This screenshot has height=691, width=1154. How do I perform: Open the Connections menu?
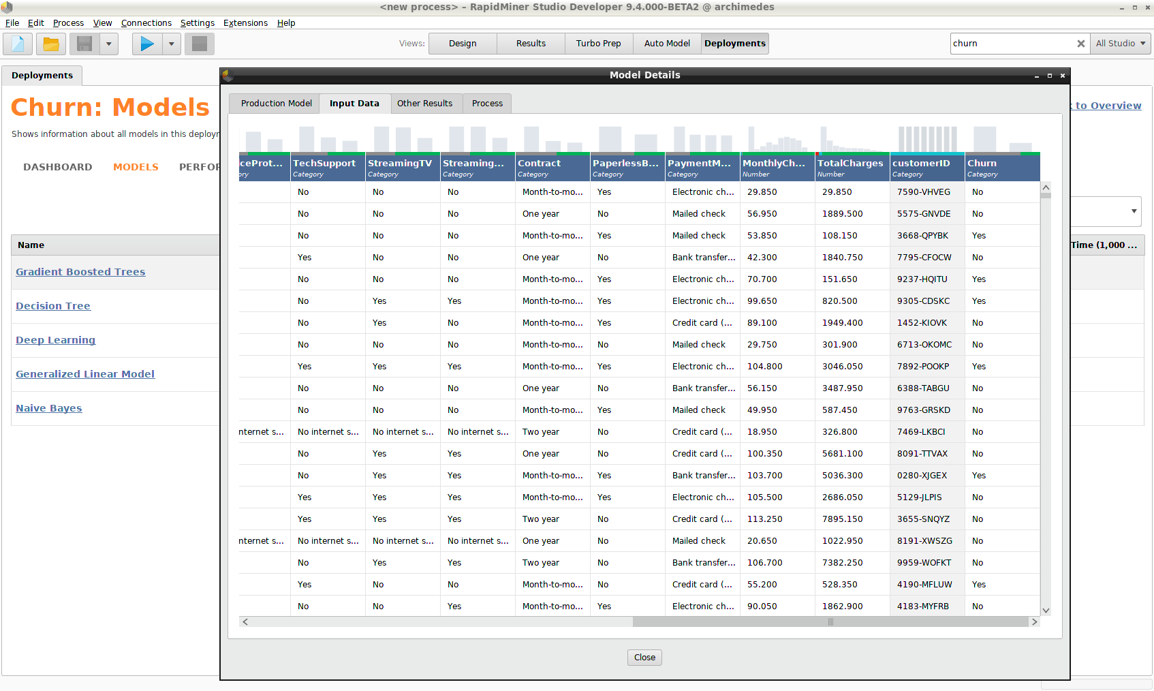[146, 23]
